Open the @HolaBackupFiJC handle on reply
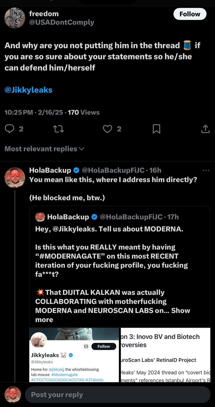The image size is (215, 407). (x=113, y=170)
